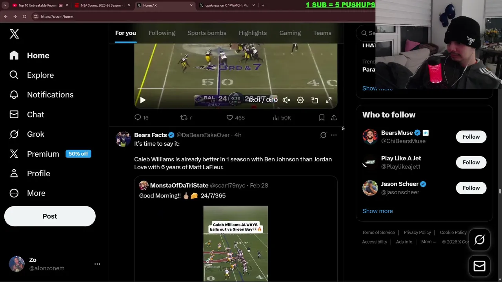
Task: Open floating Grok button
Action: [x=479, y=240]
